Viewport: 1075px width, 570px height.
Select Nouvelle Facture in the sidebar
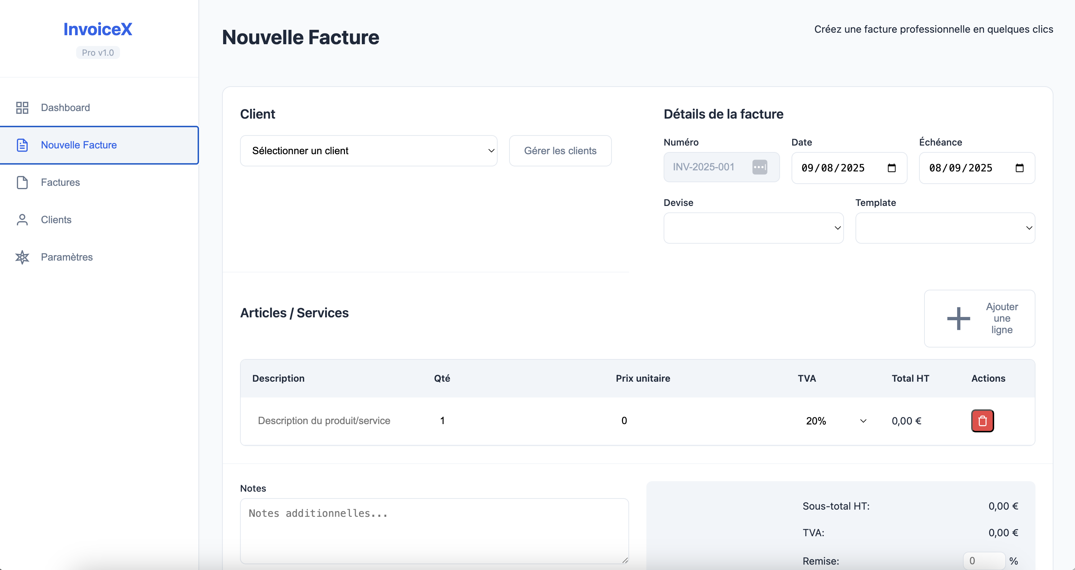click(99, 145)
